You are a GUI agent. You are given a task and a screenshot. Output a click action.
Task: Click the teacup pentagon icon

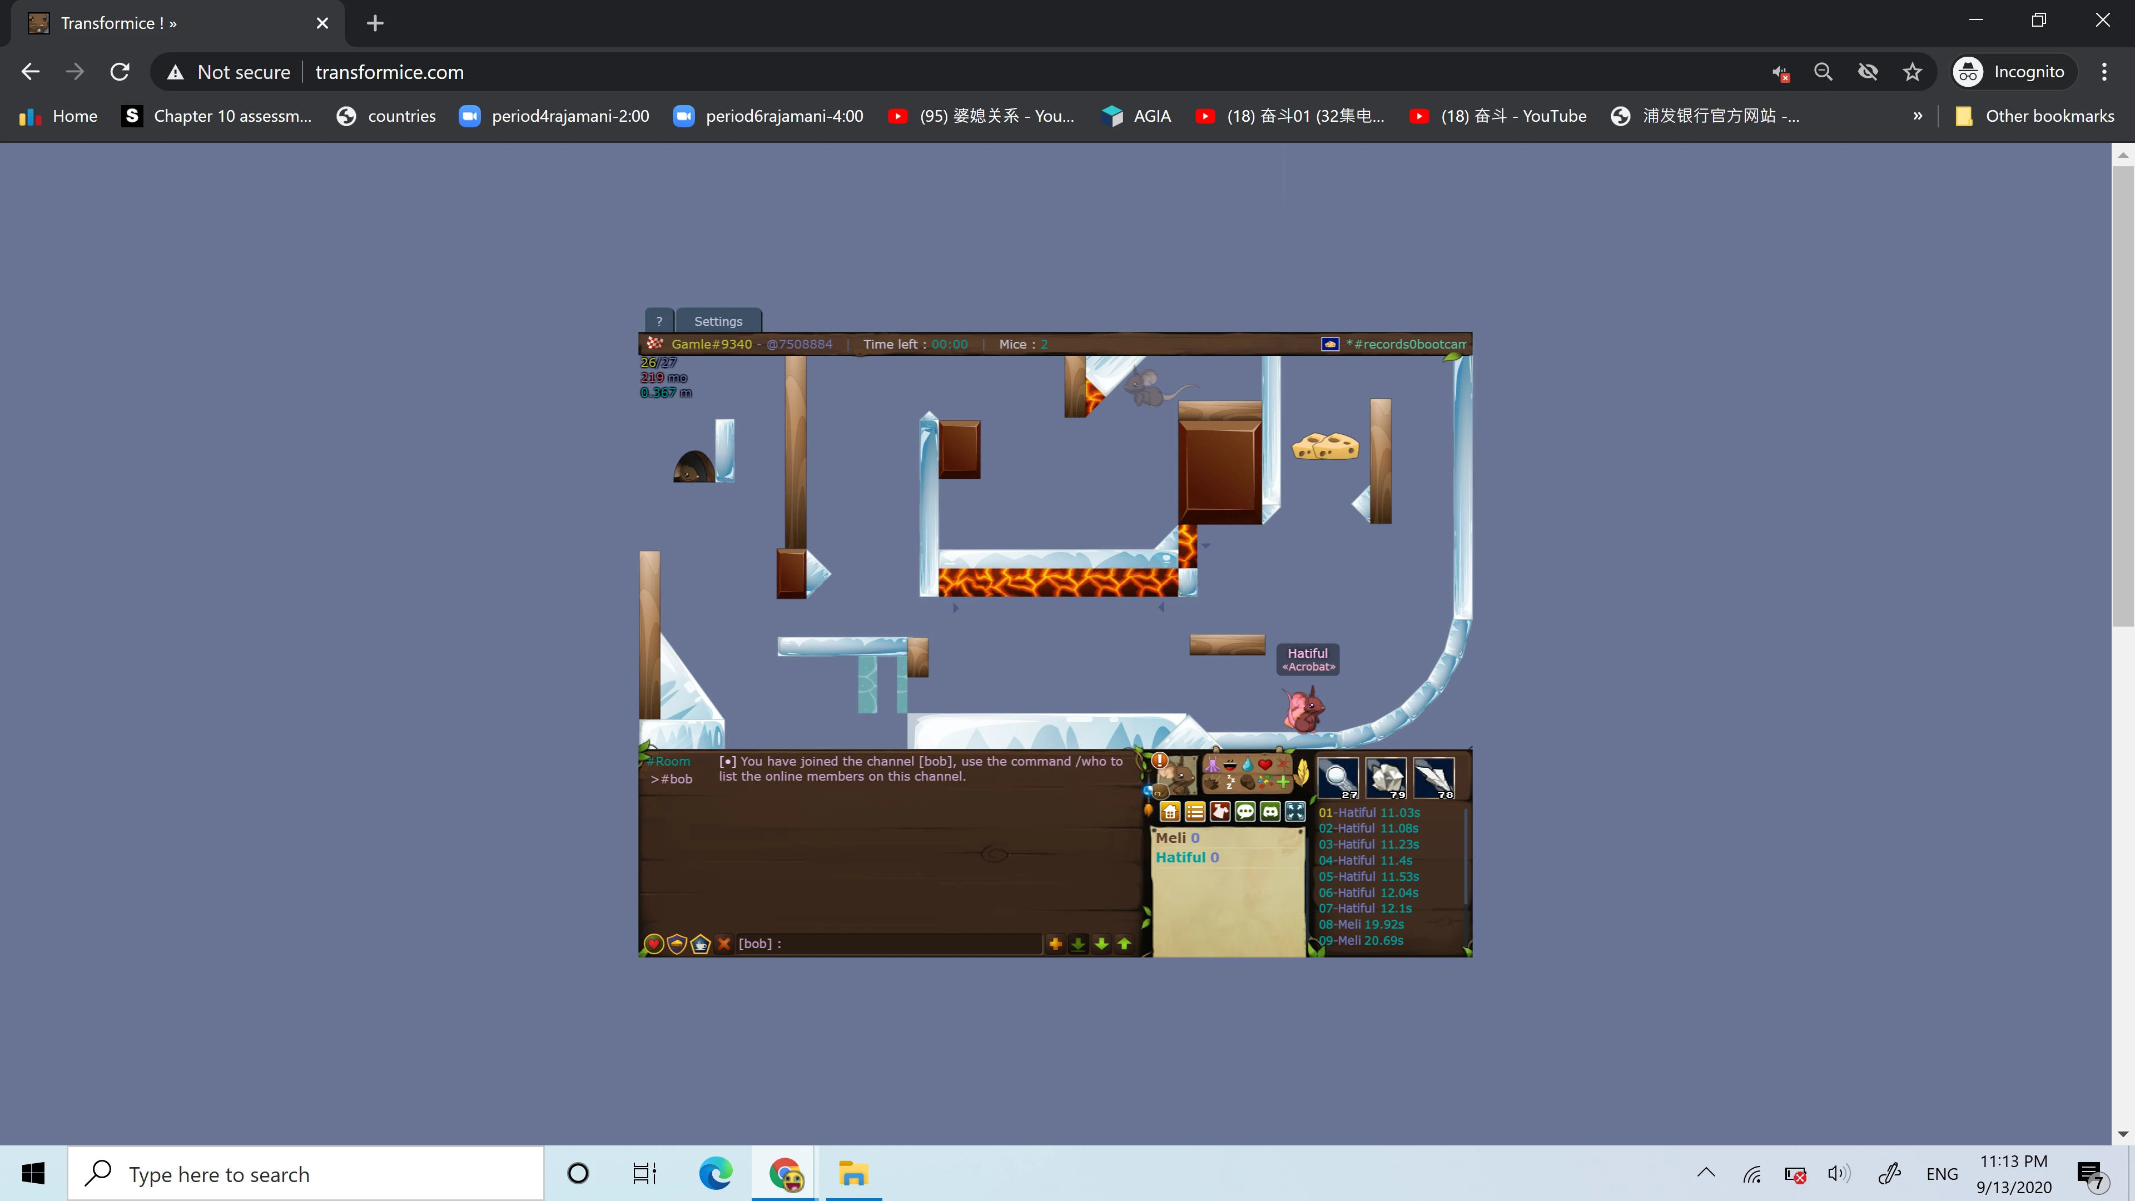tap(701, 943)
